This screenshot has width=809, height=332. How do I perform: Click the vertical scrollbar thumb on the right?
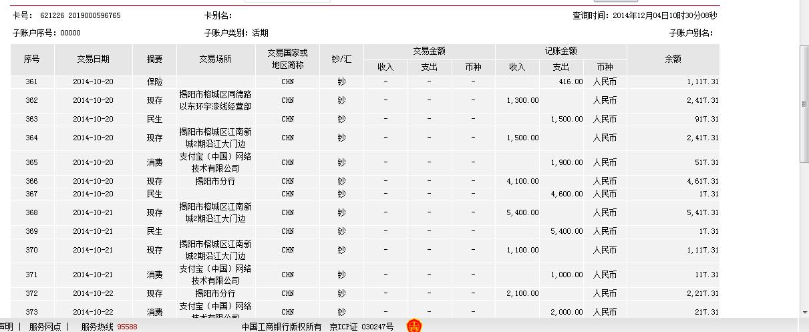(804, 104)
